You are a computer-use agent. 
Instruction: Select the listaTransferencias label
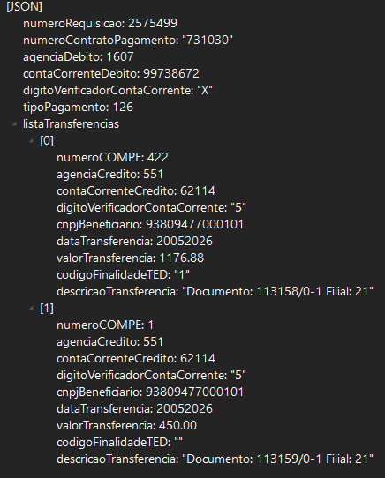pyautogui.click(x=71, y=124)
